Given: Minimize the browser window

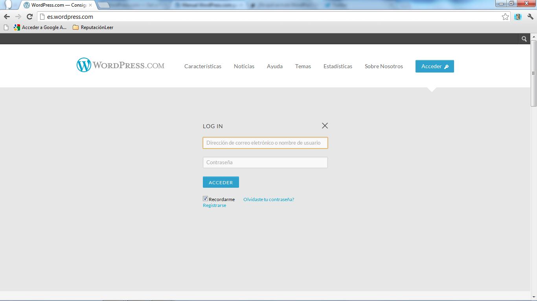Looking at the screenshot, I should pyautogui.click(x=501, y=4).
